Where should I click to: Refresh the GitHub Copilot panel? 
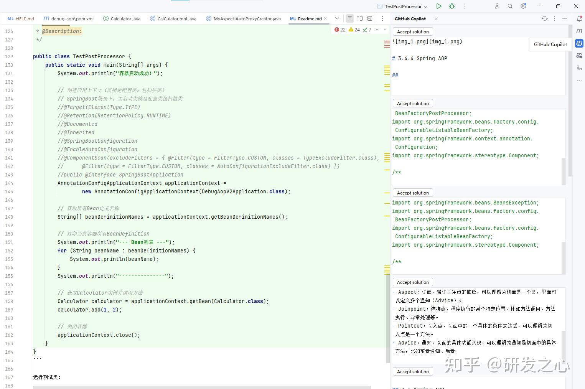(544, 18)
